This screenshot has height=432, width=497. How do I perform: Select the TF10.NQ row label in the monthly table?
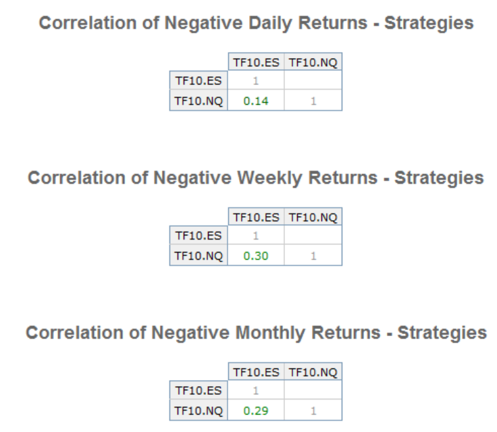tap(199, 410)
